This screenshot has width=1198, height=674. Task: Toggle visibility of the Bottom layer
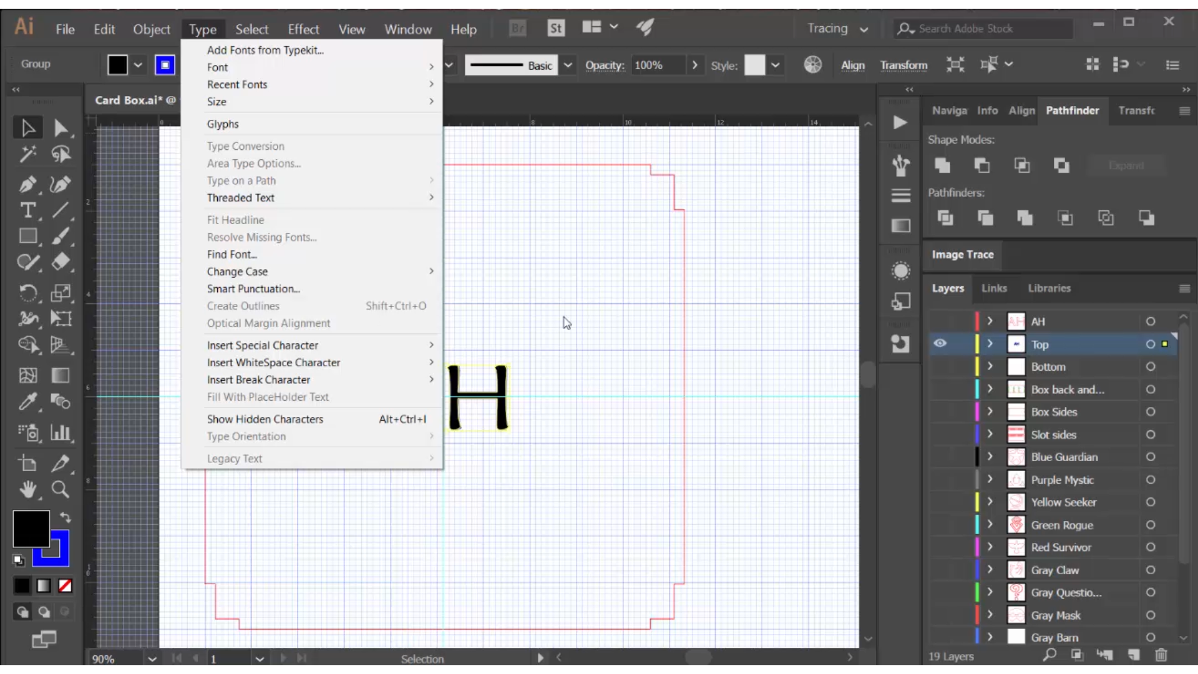(x=940, y=366)
